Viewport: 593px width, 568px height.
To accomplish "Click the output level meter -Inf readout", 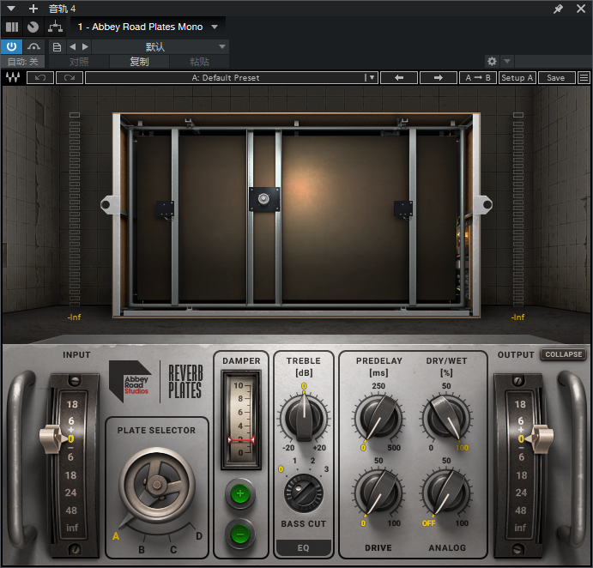I will [x=517, y=317].
